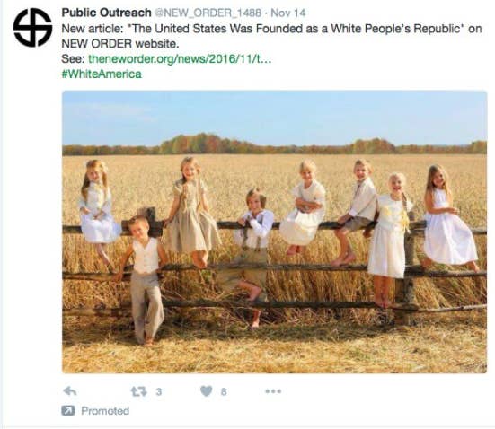Click the blue sky area of the photo
Screen dimensions: 495x429
(x=274, y=115)
